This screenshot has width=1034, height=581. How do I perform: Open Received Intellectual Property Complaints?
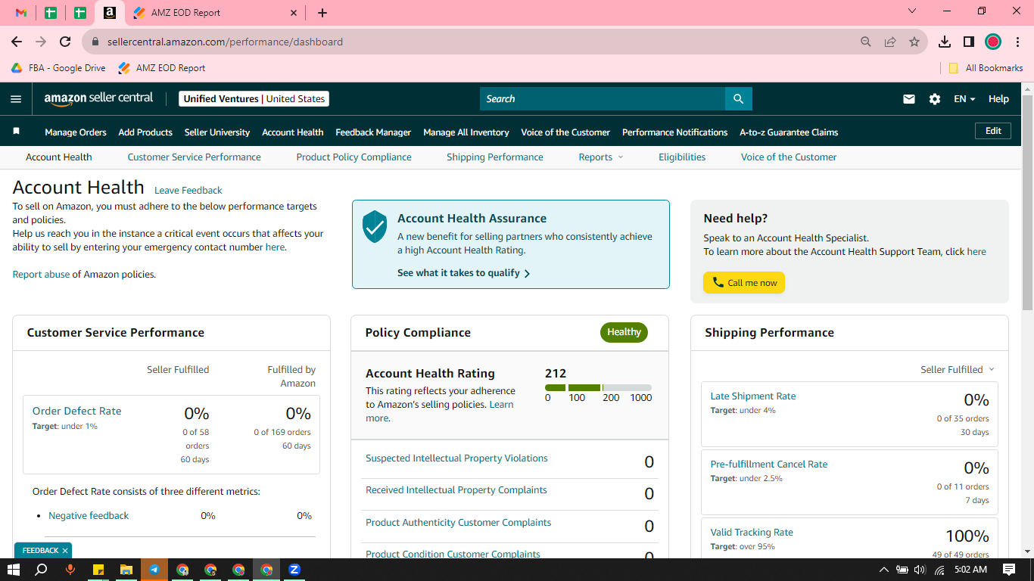pos(456,490)
